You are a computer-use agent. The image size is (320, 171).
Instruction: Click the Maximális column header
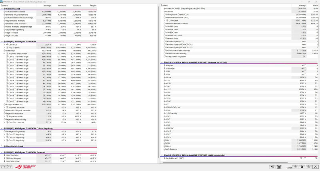point(77,6)
